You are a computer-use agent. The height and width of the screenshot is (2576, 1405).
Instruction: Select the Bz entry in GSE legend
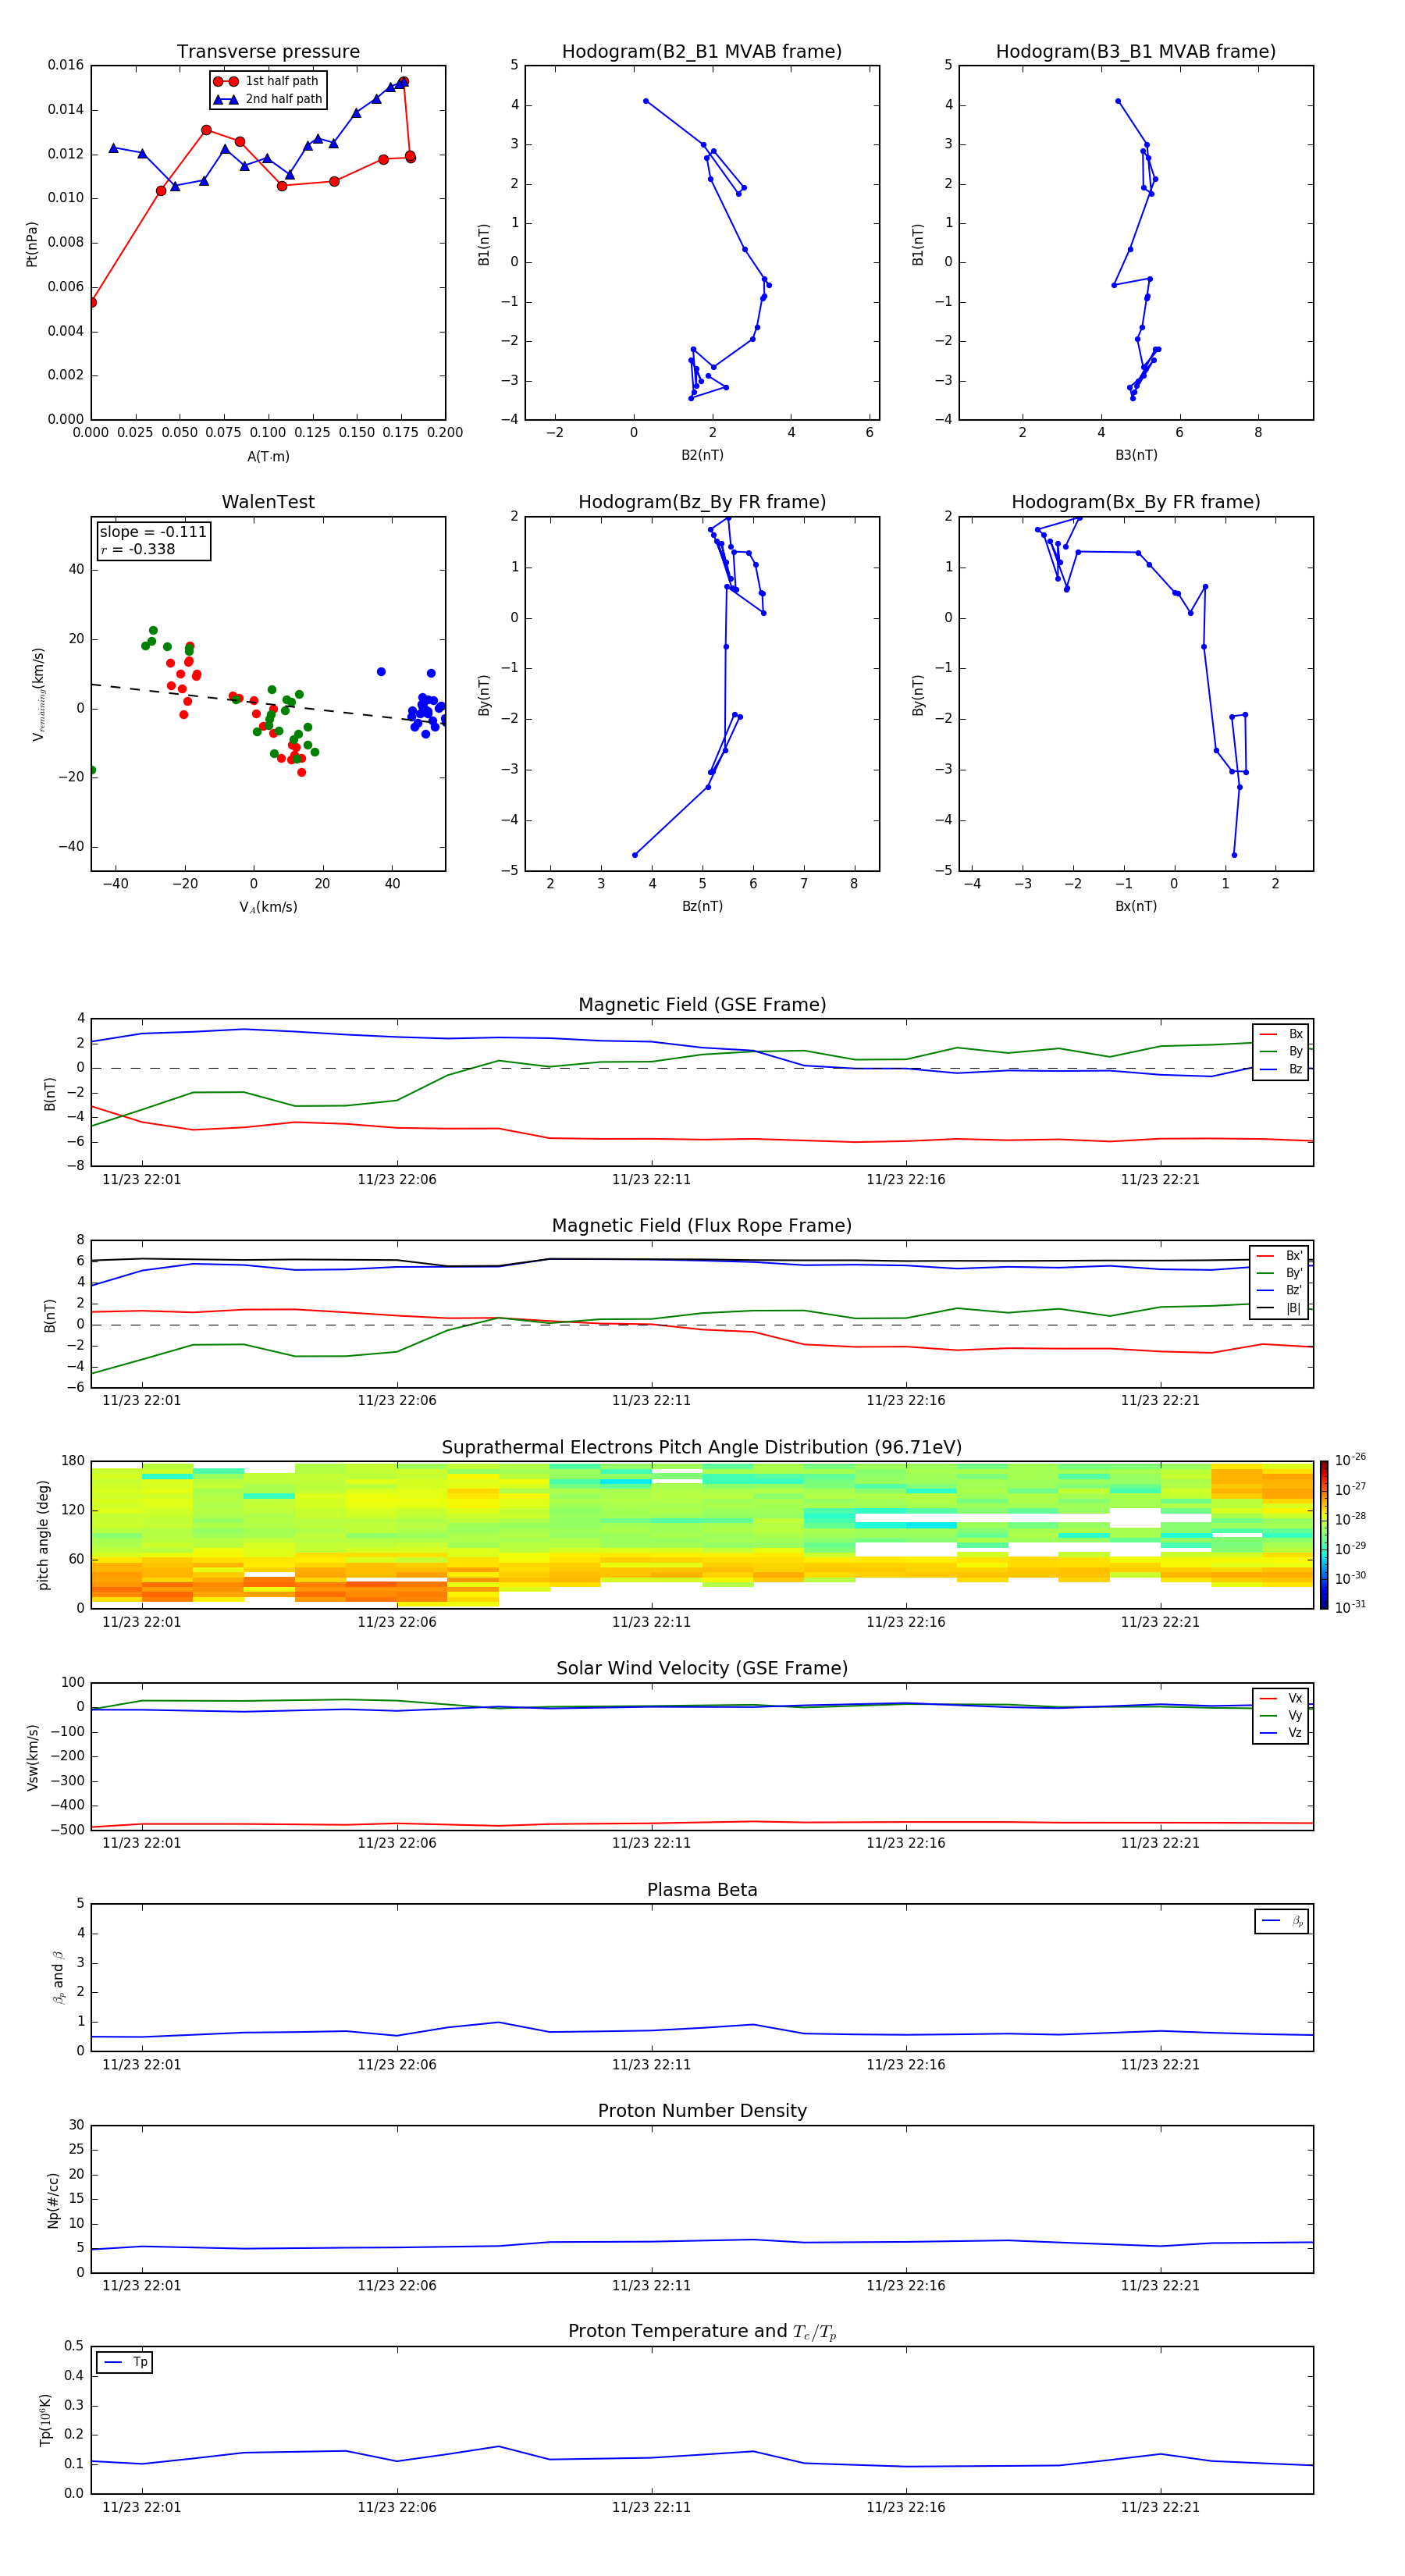1281,1069
